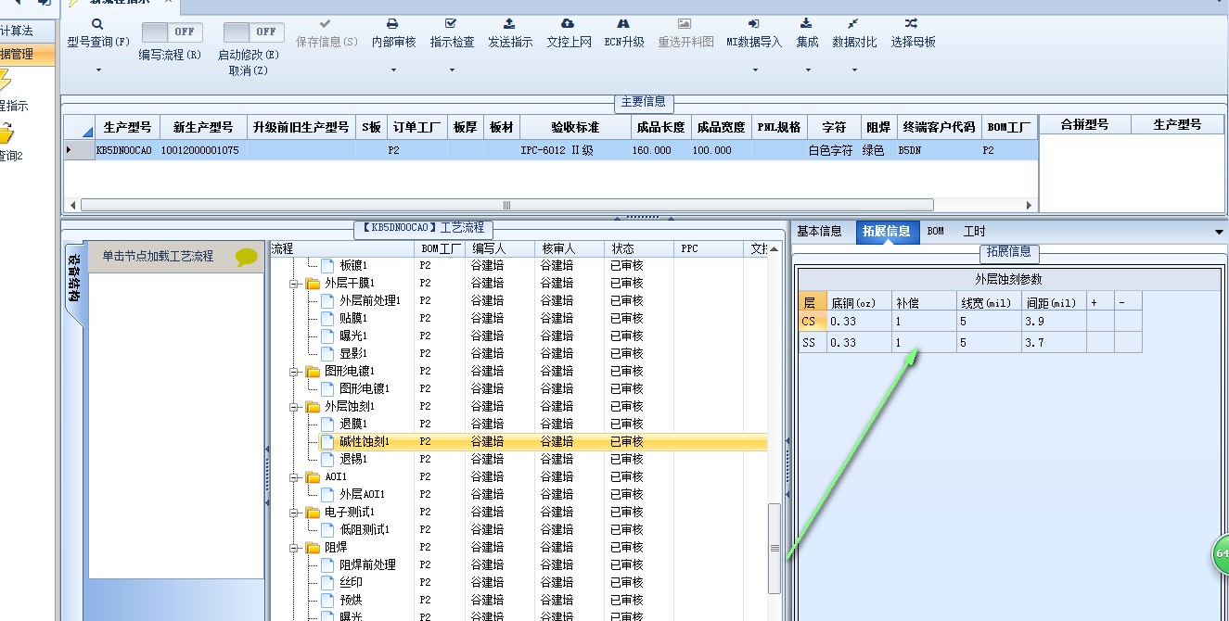This screenshot has width=1229, height=621.
Task: Collapse the 外层蚀刻1 tree node
Action: click(295, 407)
